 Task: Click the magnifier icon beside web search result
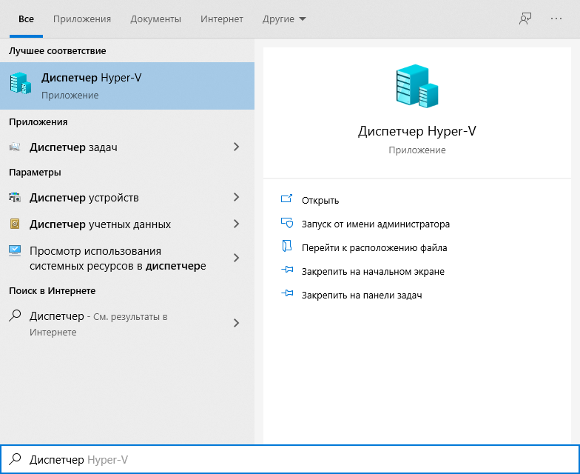tap(15, 316)
